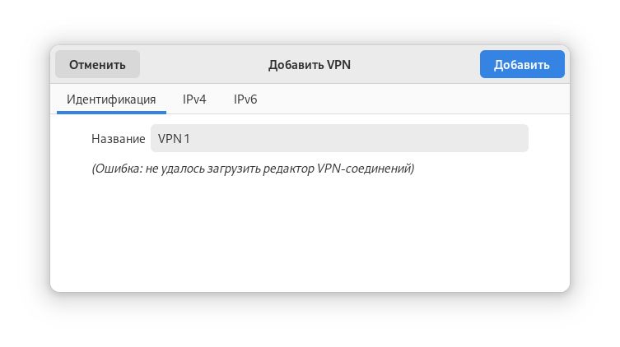The image size is (620, 347).
Task: Focus the Название input field
Action: (x=338, y=138)
